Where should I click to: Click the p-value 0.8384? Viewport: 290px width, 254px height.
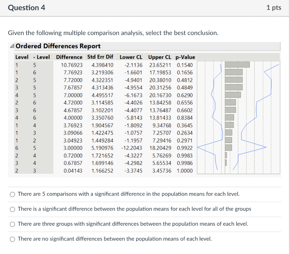point(185,118)
